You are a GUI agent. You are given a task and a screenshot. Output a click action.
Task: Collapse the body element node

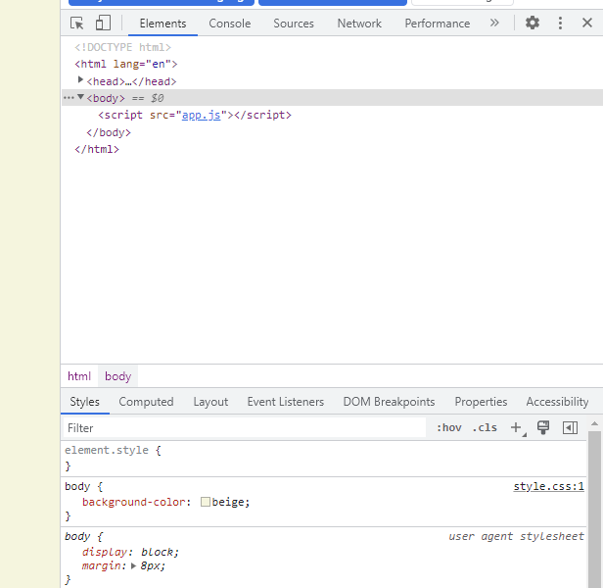point(80,97)
